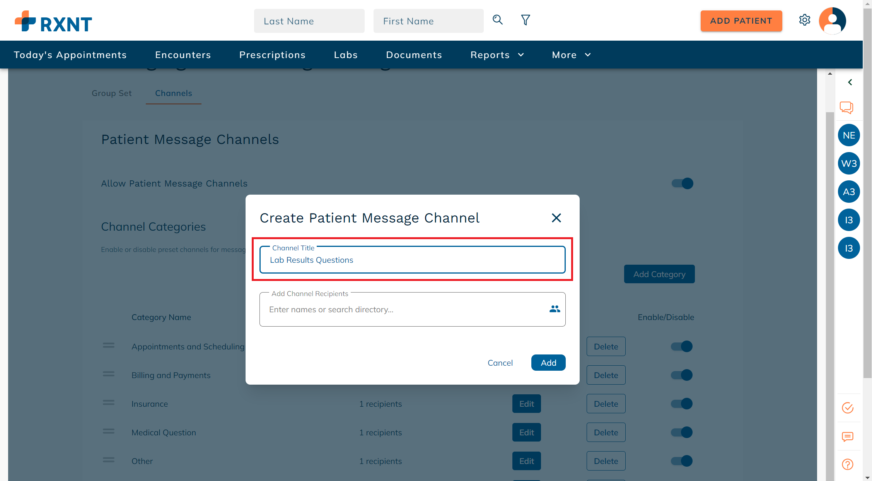The height and width of the screenshot is (481, 872).
Task: Go to Prescriptions nav item
Action: click(273, 55)
